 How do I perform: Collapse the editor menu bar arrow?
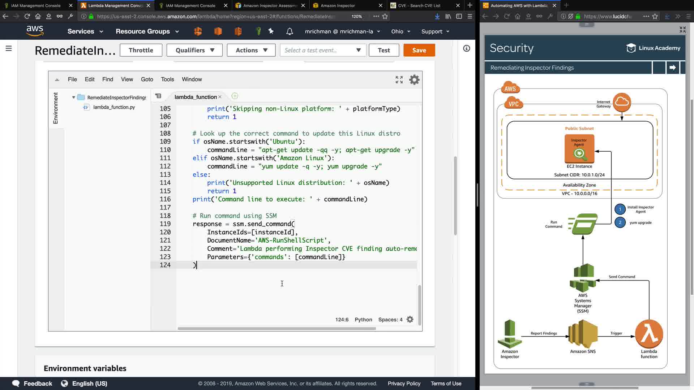tap(57, 79)
